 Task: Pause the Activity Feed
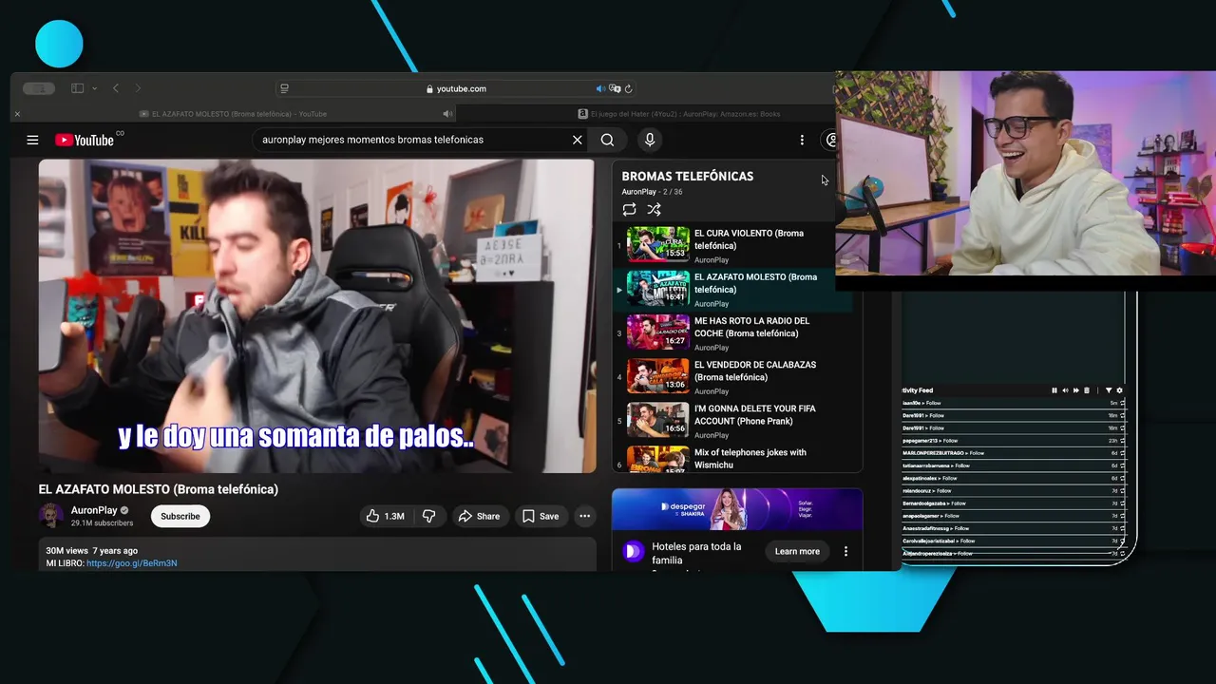[x=1054, y=390]
